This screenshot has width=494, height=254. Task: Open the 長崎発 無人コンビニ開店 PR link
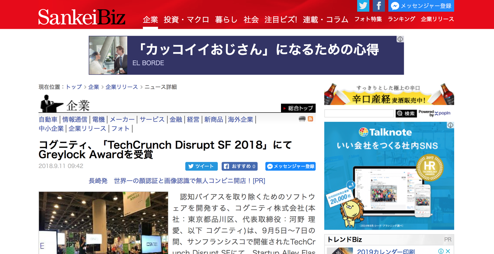coord(177,181)
